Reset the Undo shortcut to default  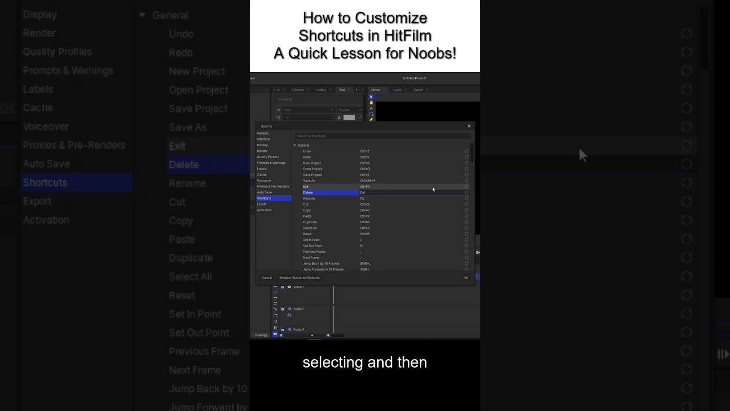pyautogui.click(x=467, y=151)
